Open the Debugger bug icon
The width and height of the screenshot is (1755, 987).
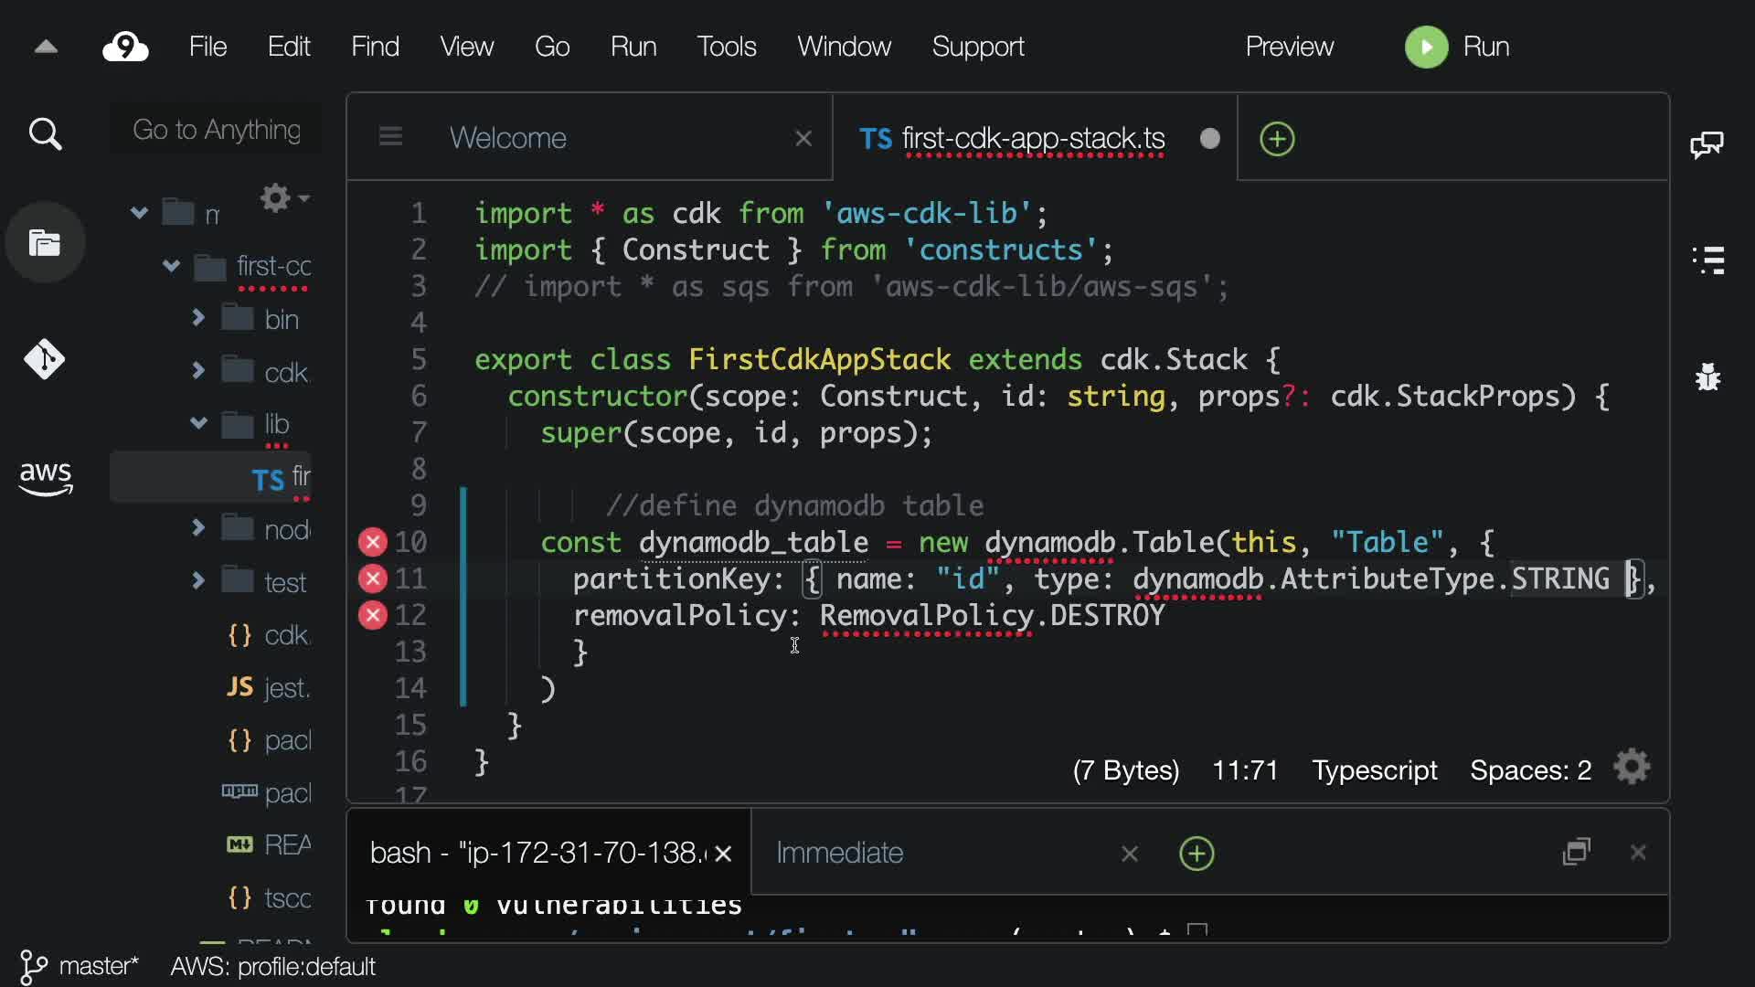(1707, 377)
